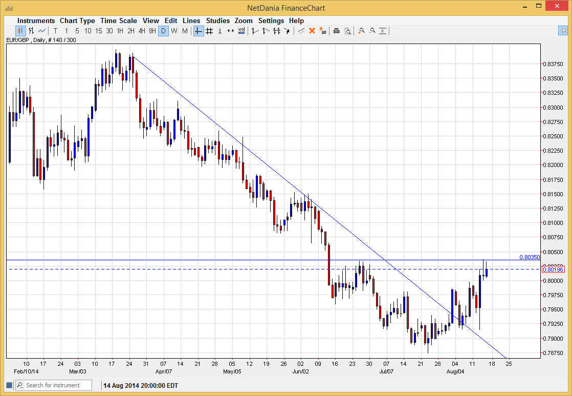The image size is (572, 396).
Task: Delete all drawn lines with 'X all' icon
Action: pyautogui.click(x=323, y=31)
